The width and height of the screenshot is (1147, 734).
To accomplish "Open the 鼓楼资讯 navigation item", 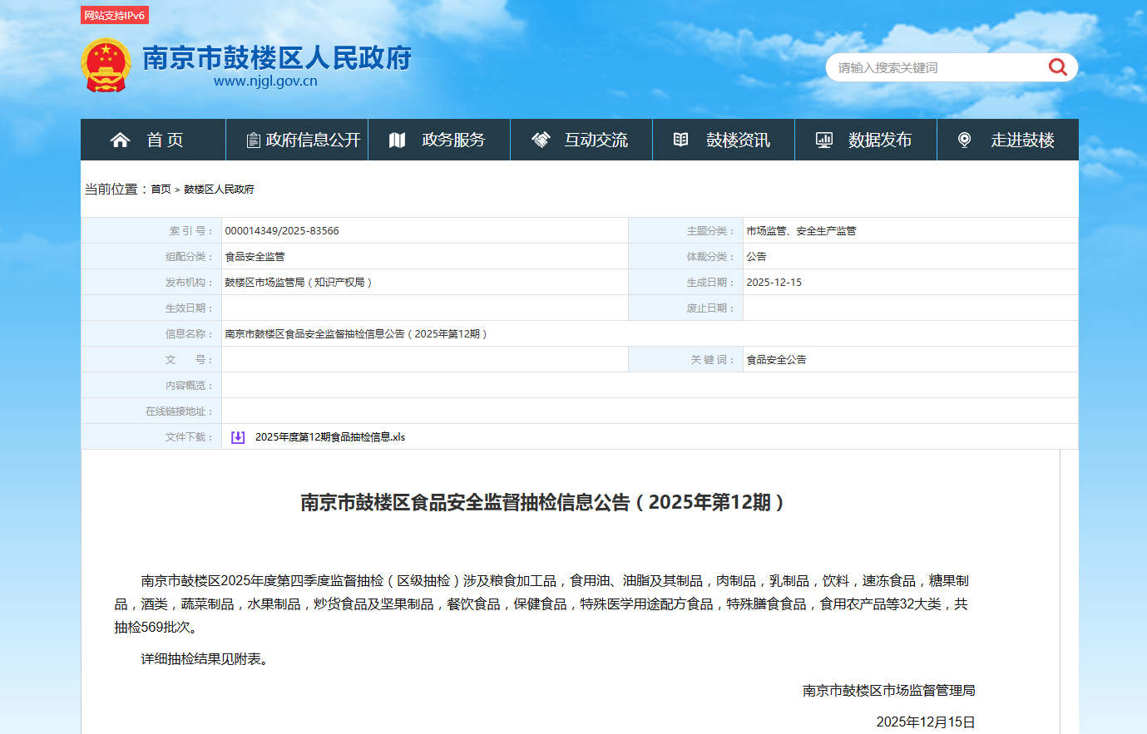I will (738, 140).
